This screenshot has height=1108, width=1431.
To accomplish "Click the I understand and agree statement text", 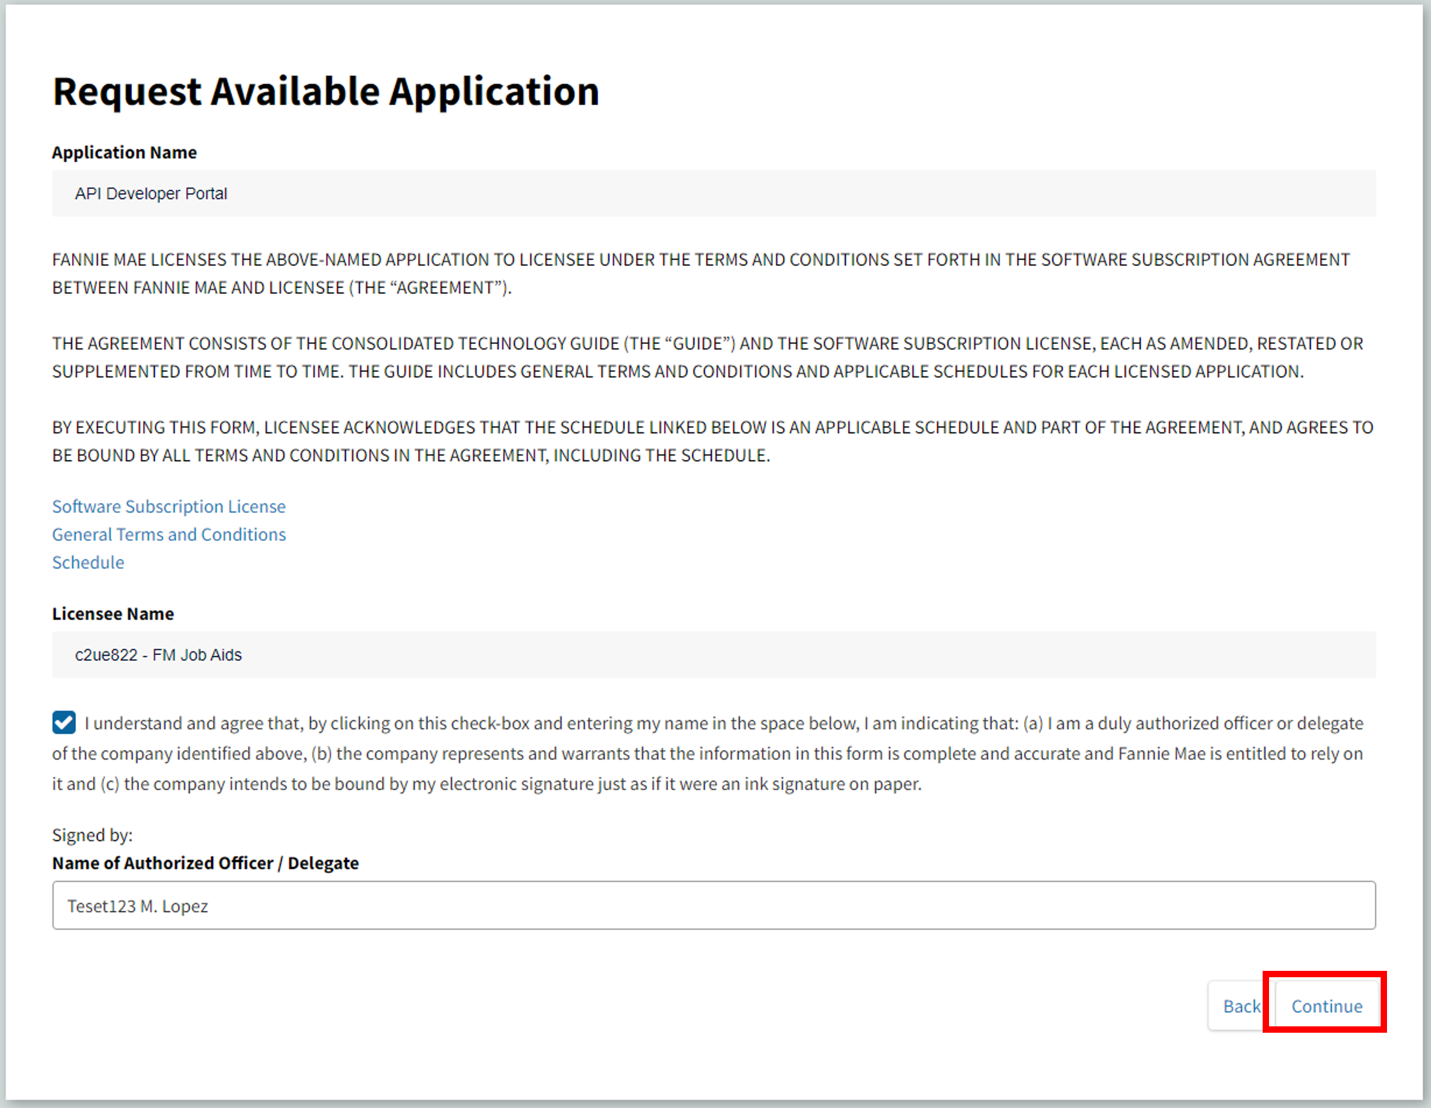I will pyautogui.click(x=708, y=753).
